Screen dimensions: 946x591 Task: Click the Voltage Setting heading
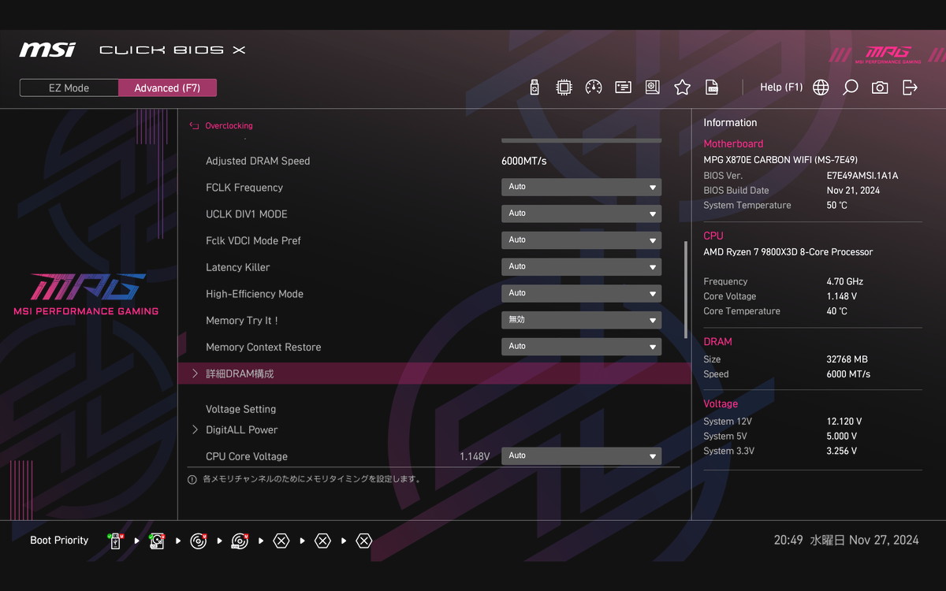tap(240, 409)
